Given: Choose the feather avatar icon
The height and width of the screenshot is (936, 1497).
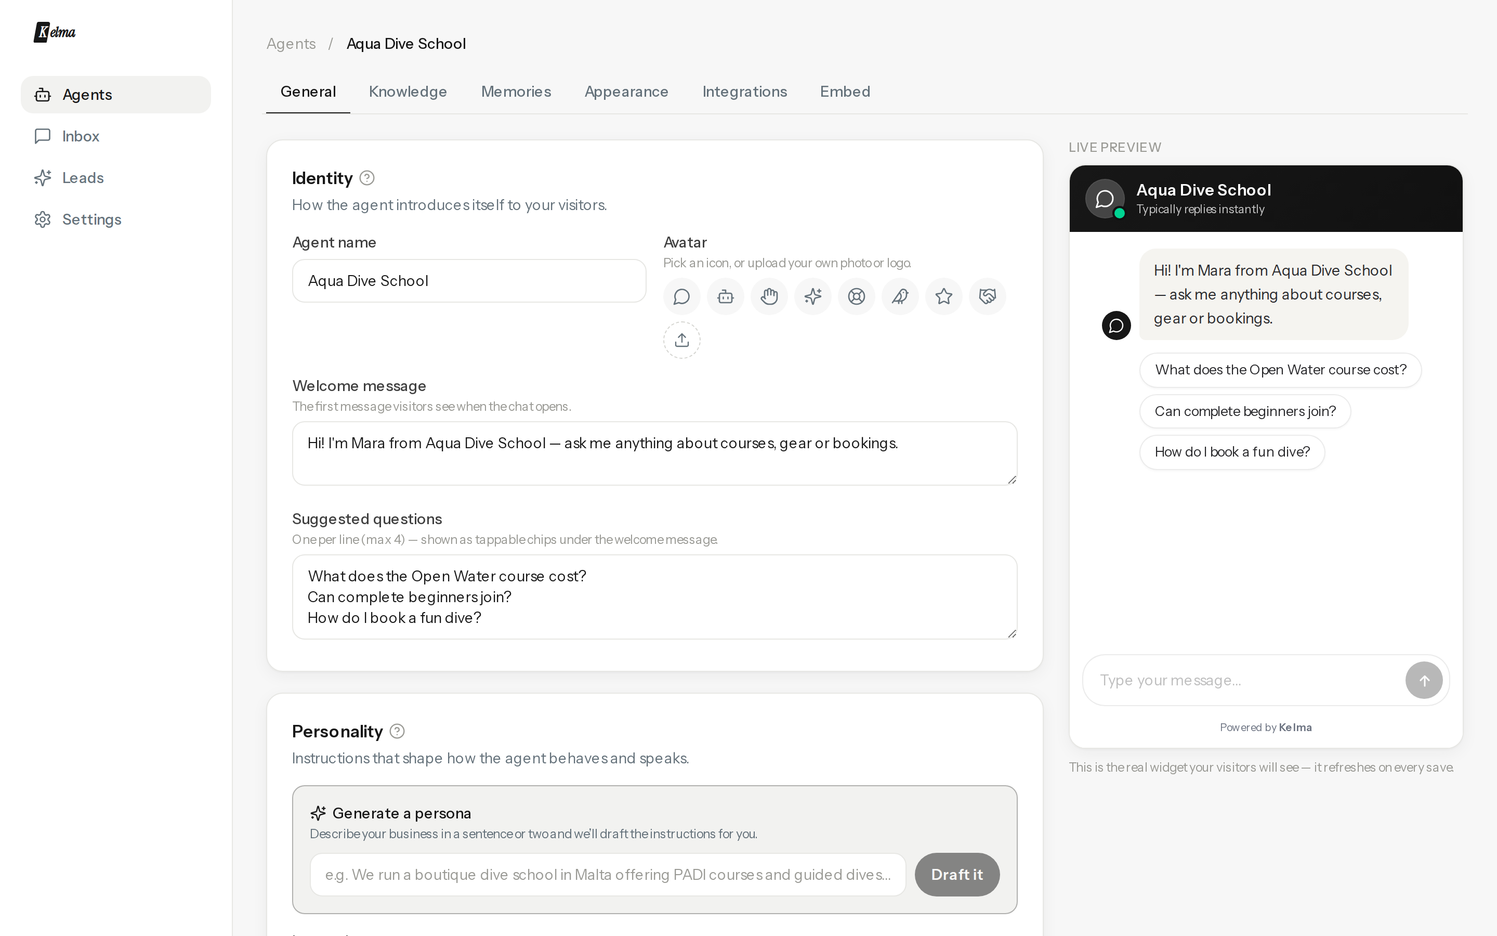Looking at the screenshot, I should coord(900,296).
